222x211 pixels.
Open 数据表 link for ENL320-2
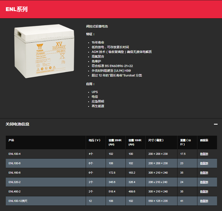tap(204, 182)
